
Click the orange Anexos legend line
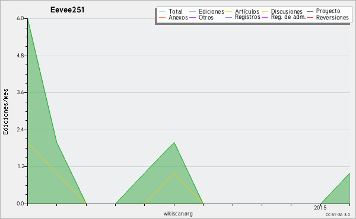click(163, 17)
